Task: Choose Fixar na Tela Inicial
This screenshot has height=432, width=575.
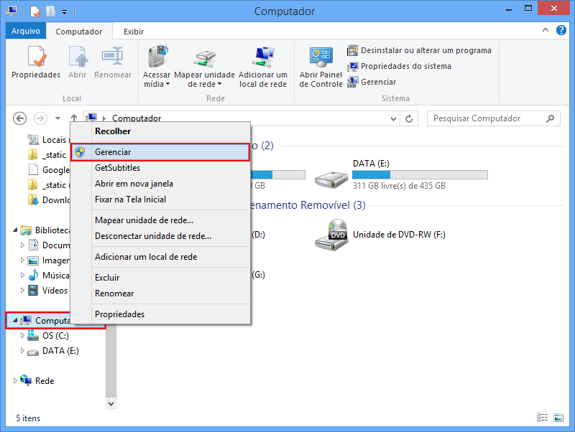Action: (x=160, y=199)
